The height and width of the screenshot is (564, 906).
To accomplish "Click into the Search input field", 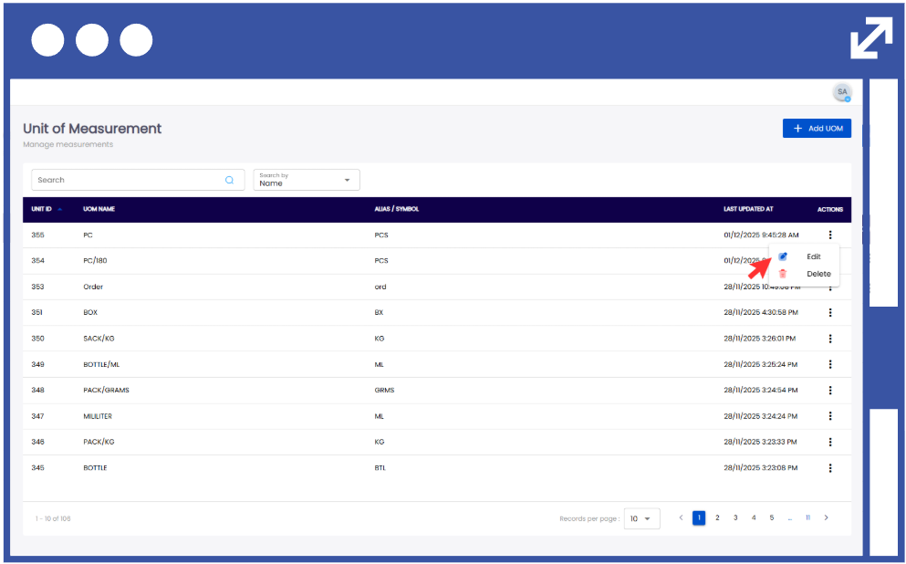I will pos(128,180).
